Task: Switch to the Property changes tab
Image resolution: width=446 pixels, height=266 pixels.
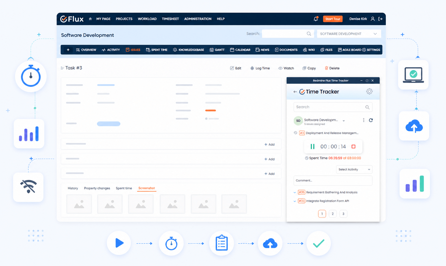Action: [x=97, y=188]
